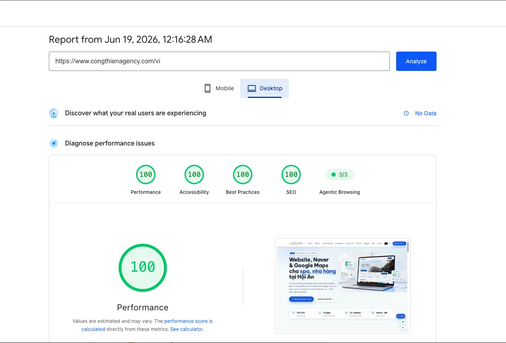Click the website screenshot thumbnail
This screenshot has height=343, width=506.
pyautogui.click(x=343, y=286)
